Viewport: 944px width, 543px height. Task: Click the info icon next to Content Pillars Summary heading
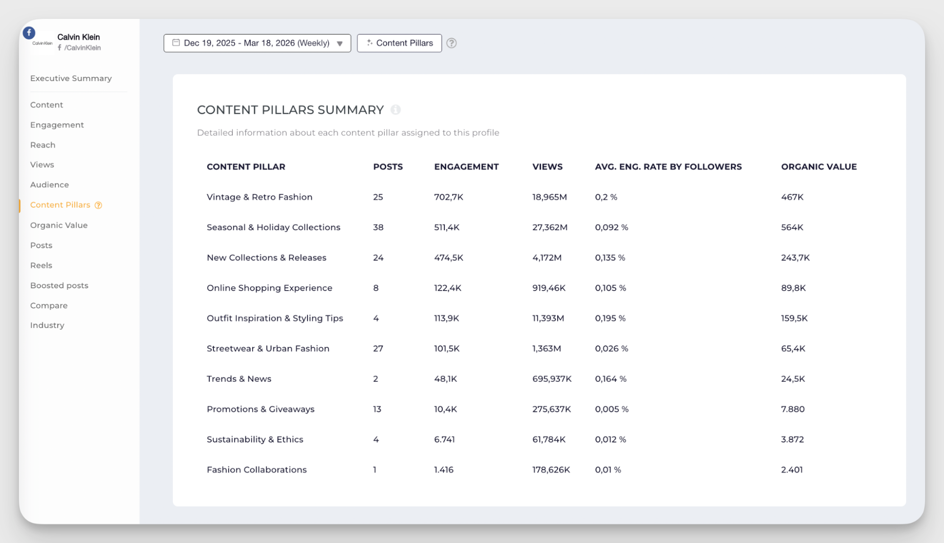[396, 110]
